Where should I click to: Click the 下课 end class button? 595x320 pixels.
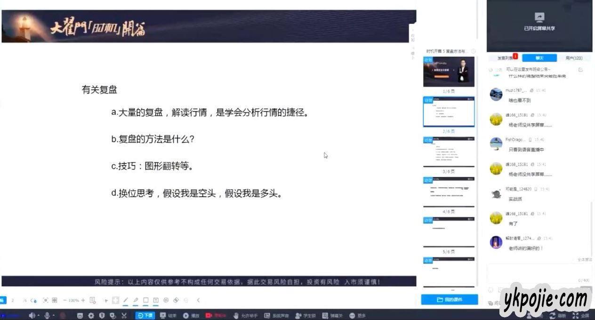click(x=145, y=315)
